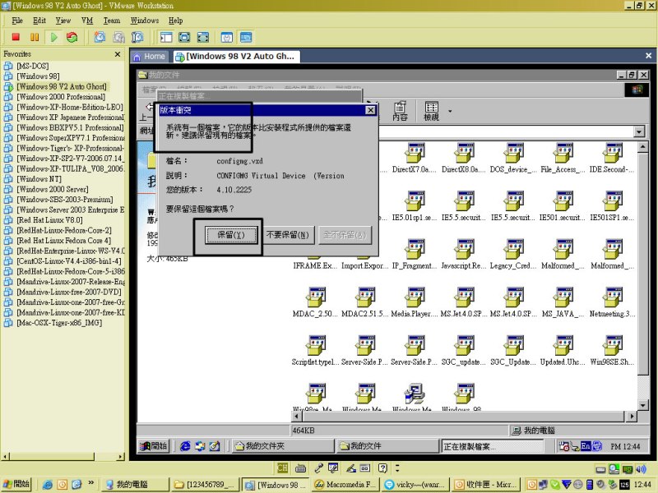This screenshot has width=658, height=493.
Task: Click the Macromedia F... host taskbar button
Action: [345, 485]
